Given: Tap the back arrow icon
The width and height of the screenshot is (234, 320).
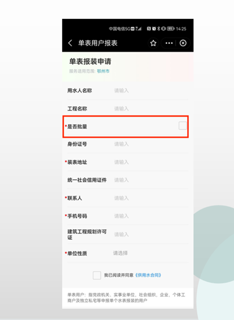Looking at the screenshot, I should click(70, 43).
